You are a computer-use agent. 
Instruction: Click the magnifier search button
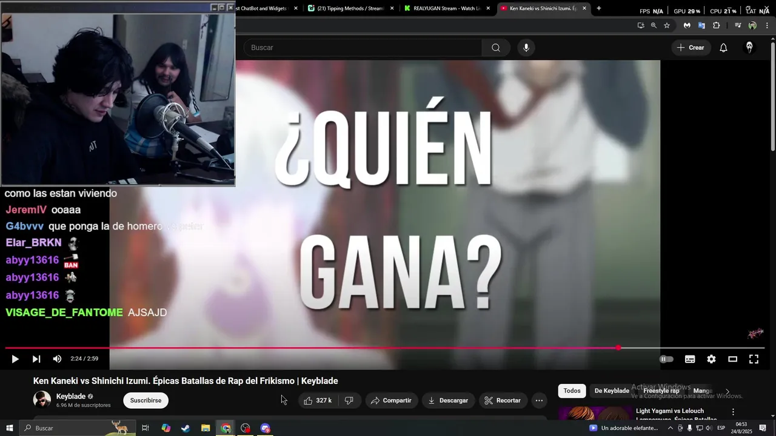(496, 47)
